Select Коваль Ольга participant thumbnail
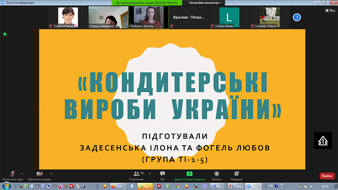Screen dimensions: 338x190 270,17
